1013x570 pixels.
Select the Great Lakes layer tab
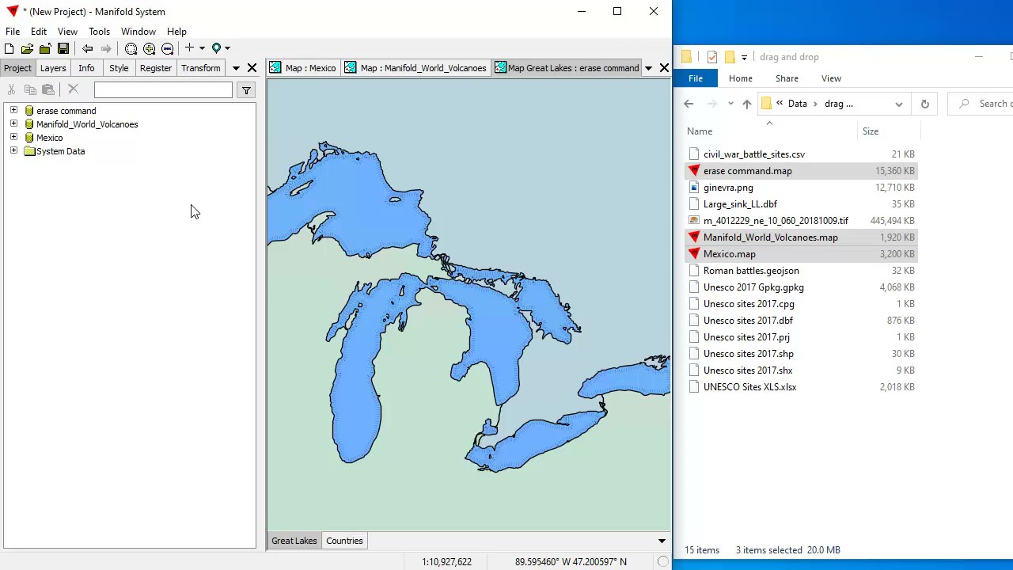(294, 541)
